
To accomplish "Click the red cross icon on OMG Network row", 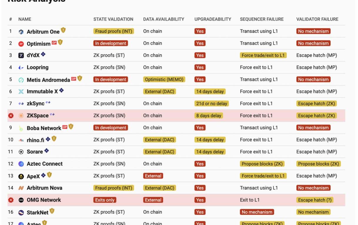I will [11, 200].
